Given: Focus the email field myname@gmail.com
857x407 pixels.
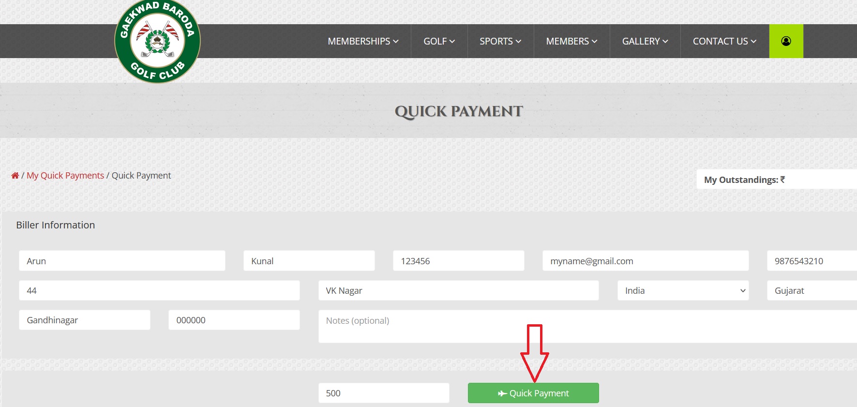Looking at the screenshot, I should (645, 261).
